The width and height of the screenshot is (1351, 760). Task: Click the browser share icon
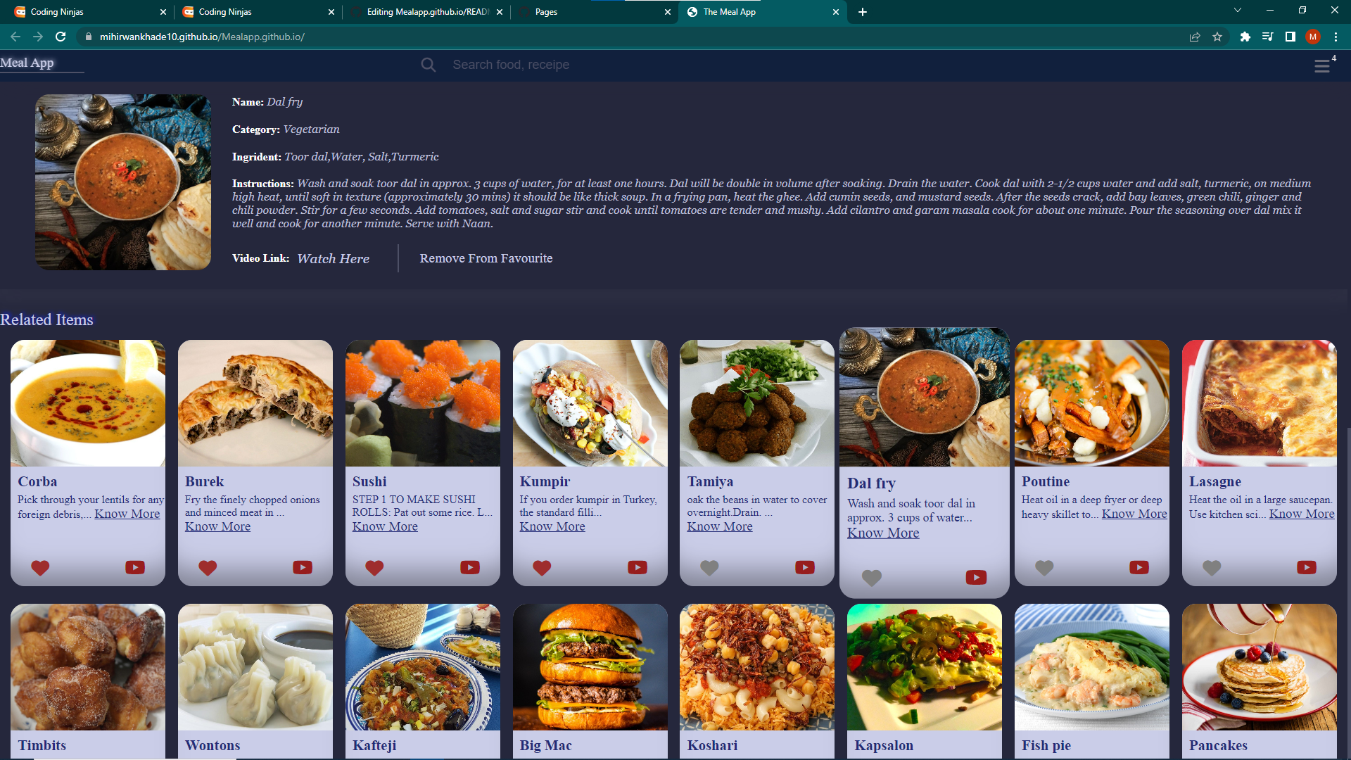point(1195,37)
